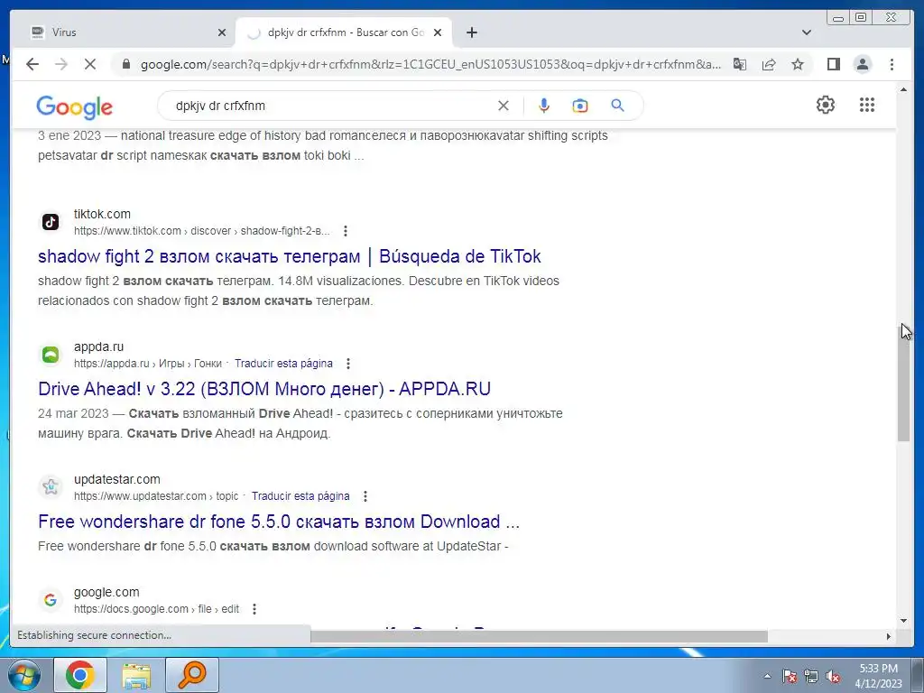Click the updatestar.com site name
This screenshot has height=693, width=924.
[116, 480]
